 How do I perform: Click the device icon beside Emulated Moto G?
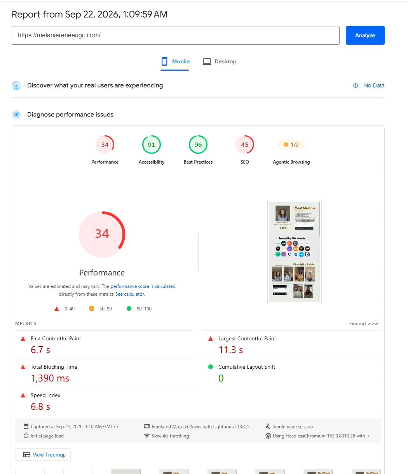[x=147, y=426]
